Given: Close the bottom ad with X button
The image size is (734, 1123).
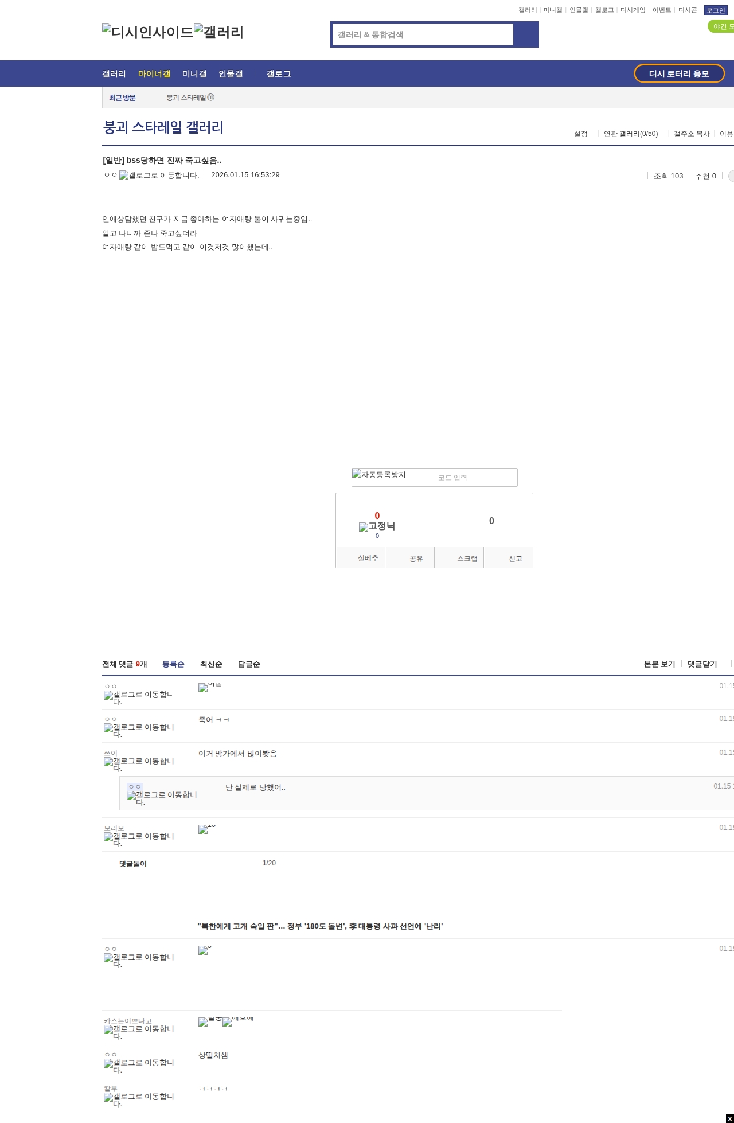Looking at the screenshot, I should pos(729,1119).
